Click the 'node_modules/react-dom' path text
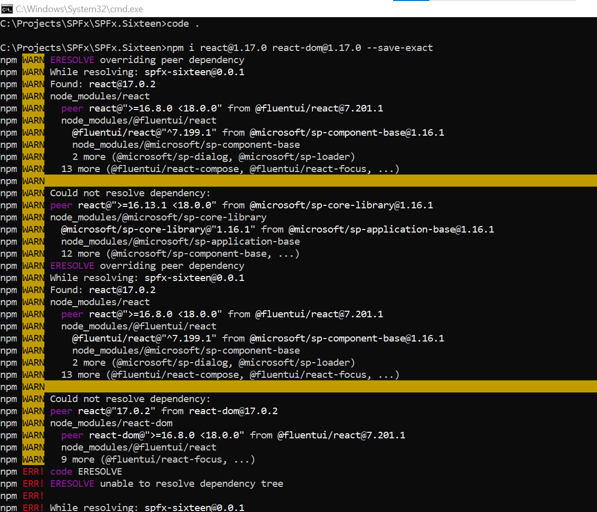597x512 pixels. pos(112,423)
